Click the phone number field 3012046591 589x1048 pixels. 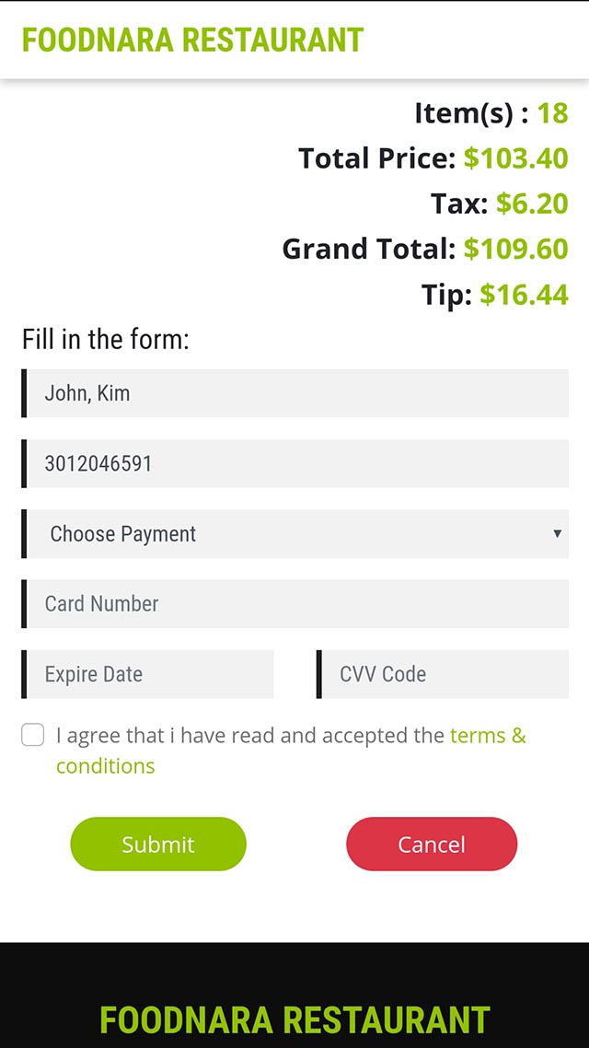[x=294, y=463]
